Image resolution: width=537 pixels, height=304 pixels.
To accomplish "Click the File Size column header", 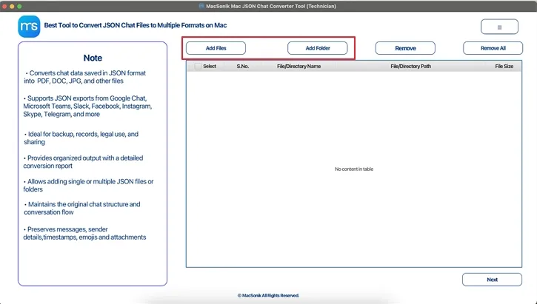I will point(504,67).
